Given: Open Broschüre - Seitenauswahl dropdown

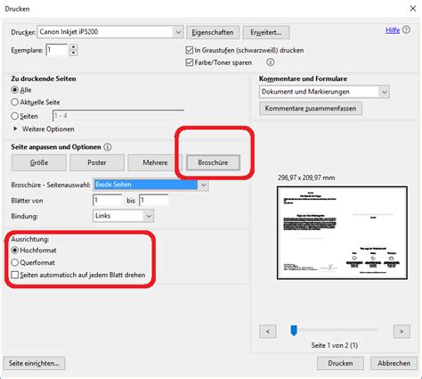Looking at the screenshot, I should click(x=203, y=185).
